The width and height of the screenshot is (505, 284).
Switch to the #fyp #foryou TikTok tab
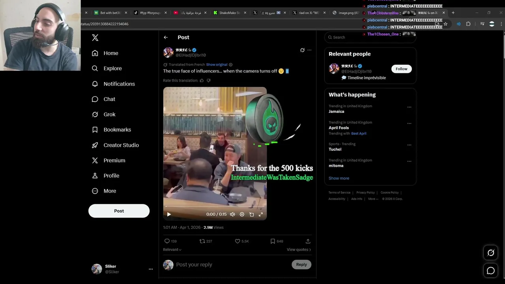pos(150,13)
